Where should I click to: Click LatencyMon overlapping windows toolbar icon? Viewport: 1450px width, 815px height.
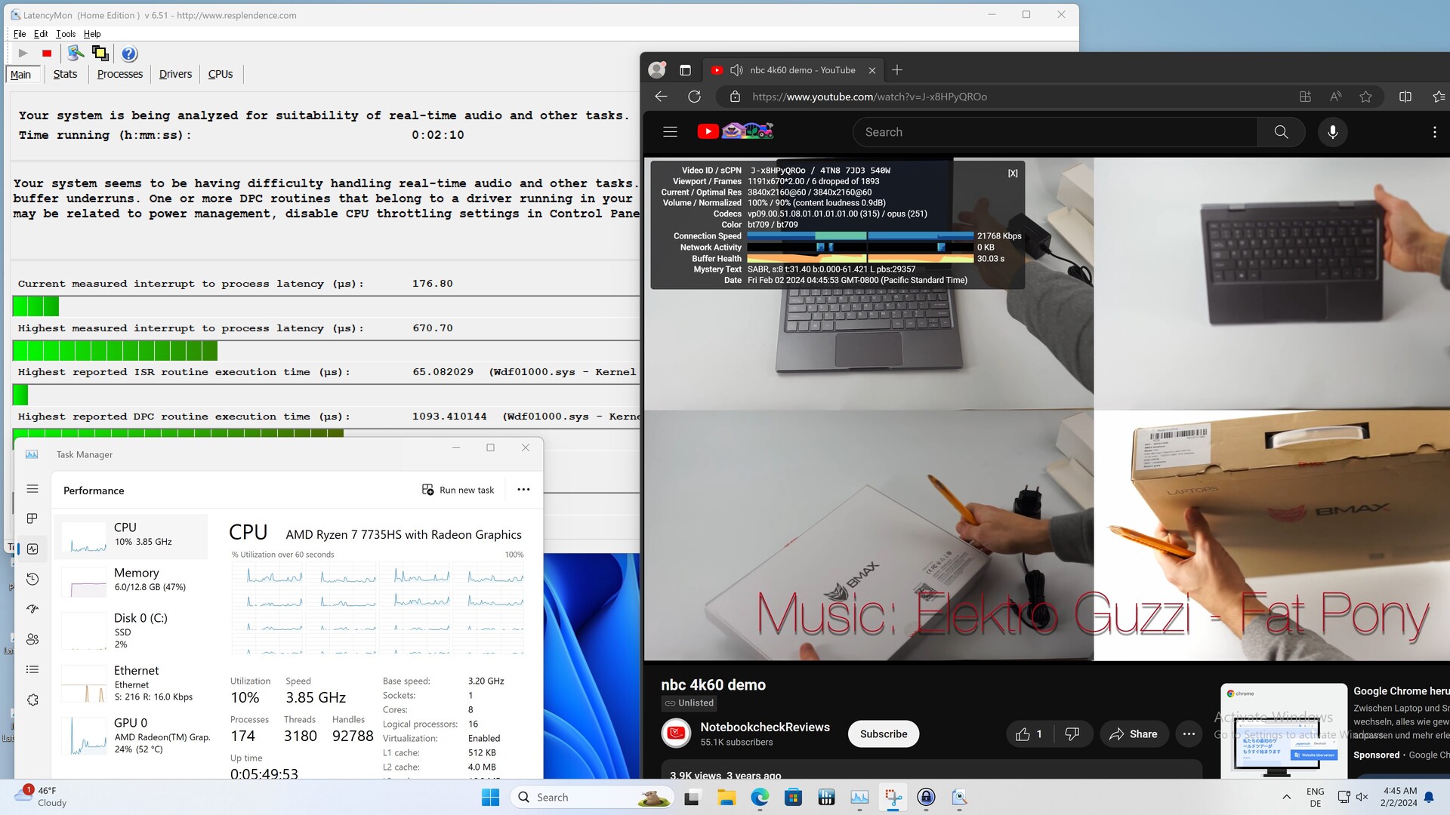pyautogui.click(x=100, y=53)
